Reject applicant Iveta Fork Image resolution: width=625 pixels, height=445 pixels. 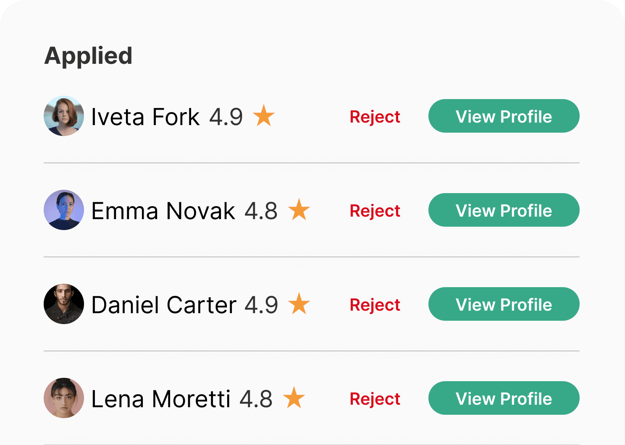point(375,117)
